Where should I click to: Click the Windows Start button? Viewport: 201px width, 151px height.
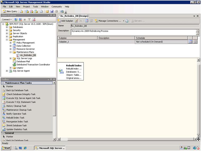[6, 148]
